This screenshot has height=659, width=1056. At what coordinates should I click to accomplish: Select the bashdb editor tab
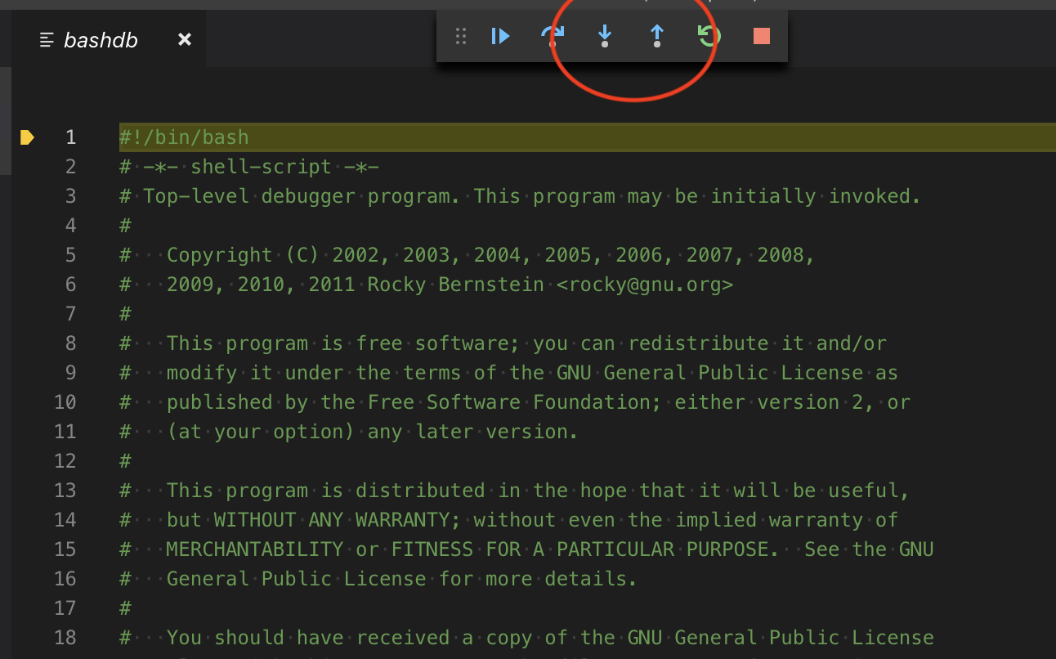109,39
